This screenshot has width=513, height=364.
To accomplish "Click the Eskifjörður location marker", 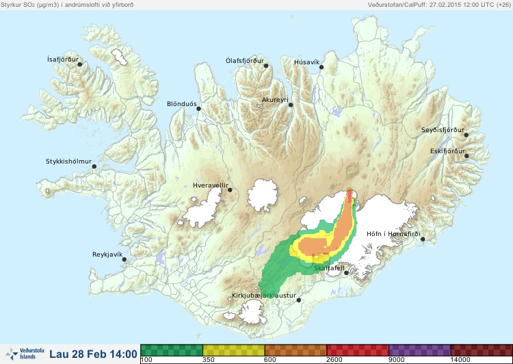I will point(466,156).
